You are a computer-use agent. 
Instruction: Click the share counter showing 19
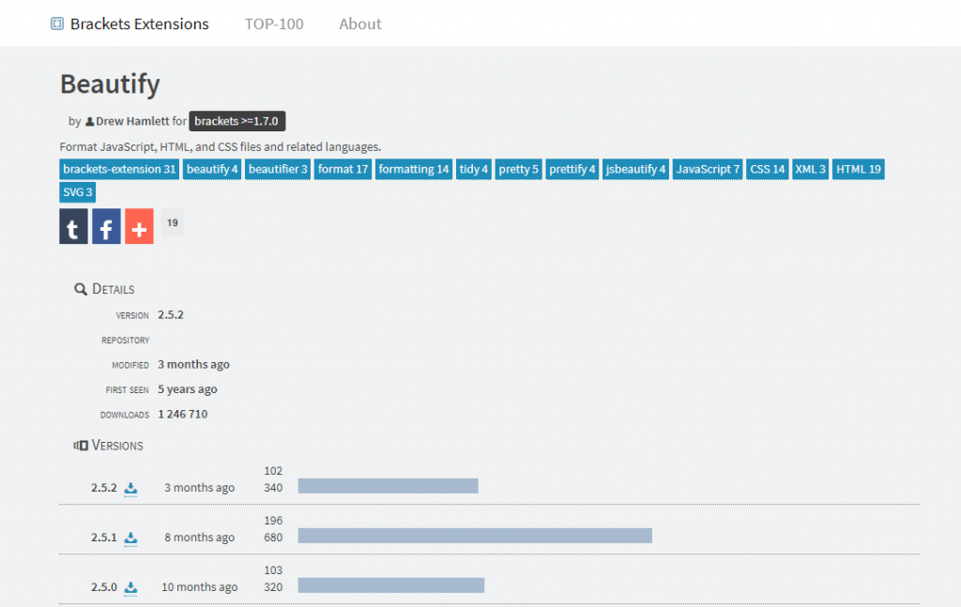pos(172,223)
